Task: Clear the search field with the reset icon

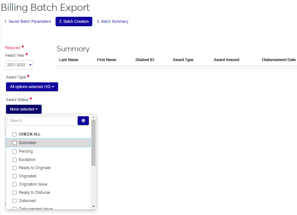Action: (83, 121)
